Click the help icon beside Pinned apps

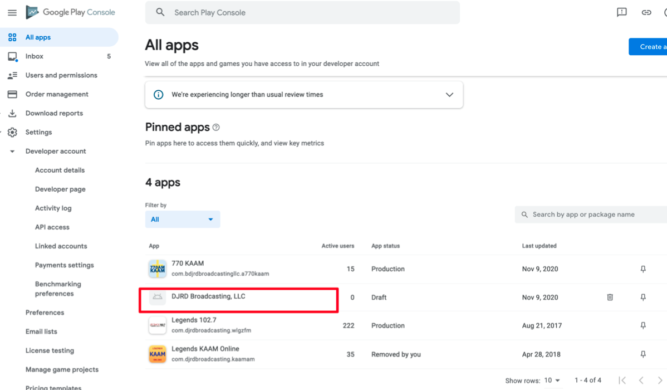(216, 127)
